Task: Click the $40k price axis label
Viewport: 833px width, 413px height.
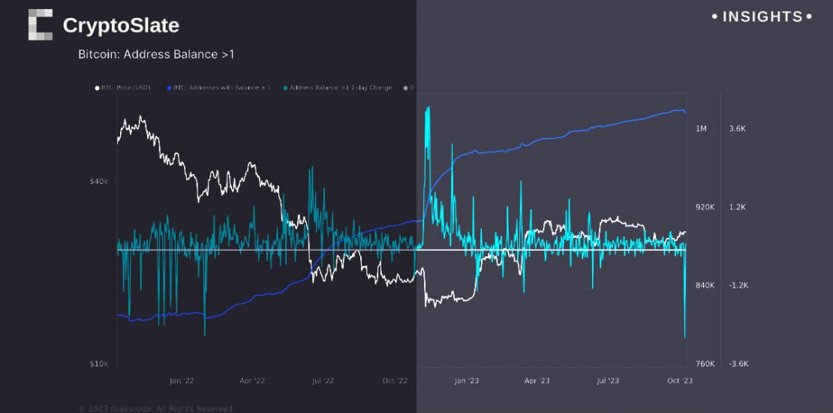Action: 98,181
